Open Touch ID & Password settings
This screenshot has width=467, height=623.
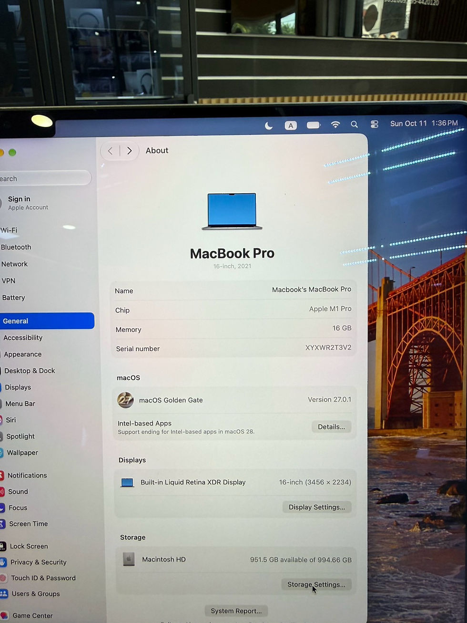click(43, 578)
